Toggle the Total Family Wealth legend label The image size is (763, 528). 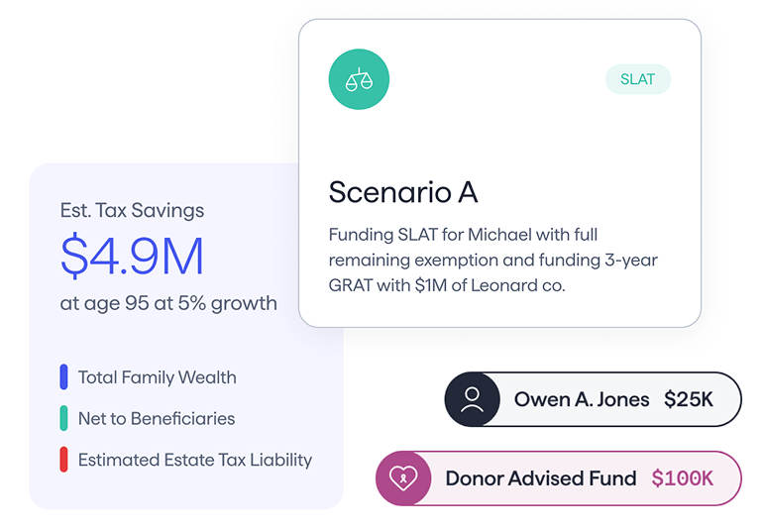158,377
